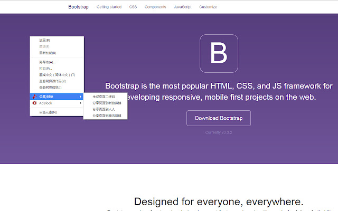This screenshot has width=338, height=211.
Task: Choose 另存为(A)... in the context menu
Action: pyautogui.click(x=57, y=62)
